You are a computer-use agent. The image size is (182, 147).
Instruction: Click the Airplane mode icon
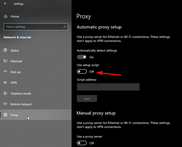click(x=5, y=93)
